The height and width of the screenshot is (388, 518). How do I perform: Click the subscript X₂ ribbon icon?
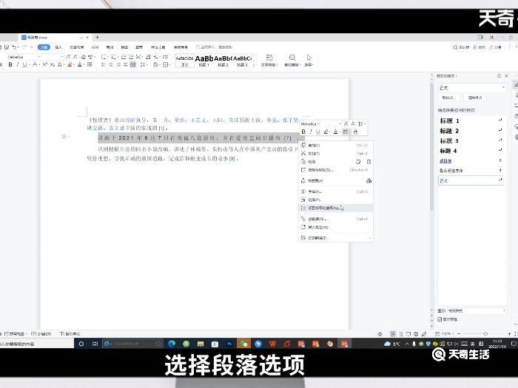[x=53, y=65]
